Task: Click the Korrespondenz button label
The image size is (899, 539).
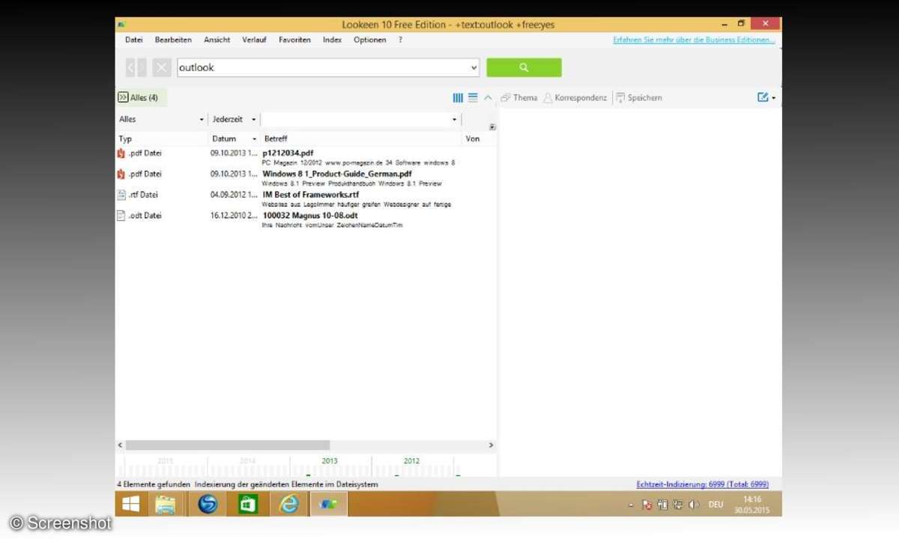Action: click(581, 98)
